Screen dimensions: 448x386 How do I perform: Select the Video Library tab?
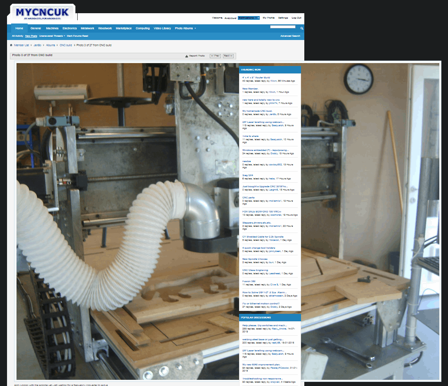pyautogui.click(x=162, y=28)
